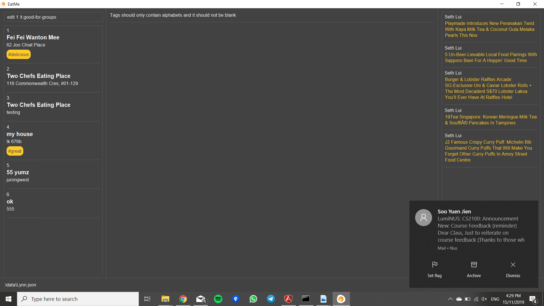The height and width of the screenshot is (306, 544).
Task: Click the muted volume tray icon
Action: (x=484, y=299)
